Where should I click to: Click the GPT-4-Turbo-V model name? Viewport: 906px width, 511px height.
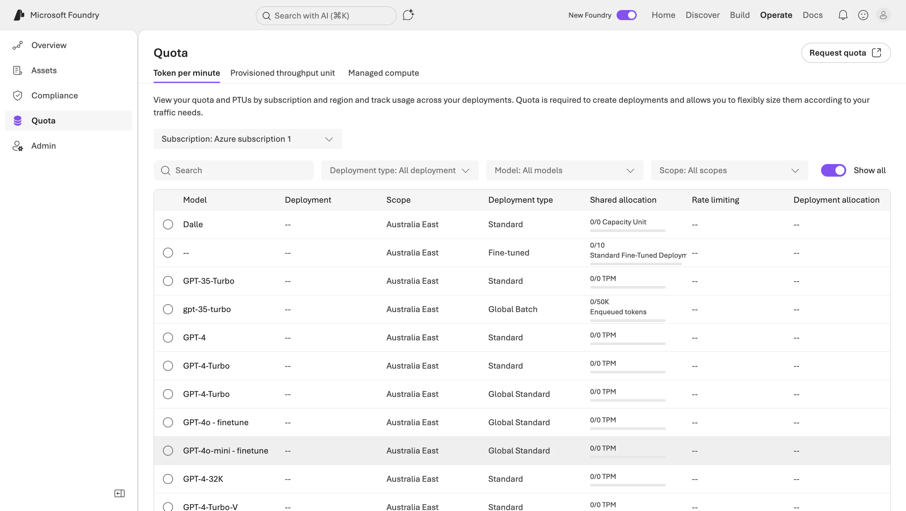pos(210,507)
